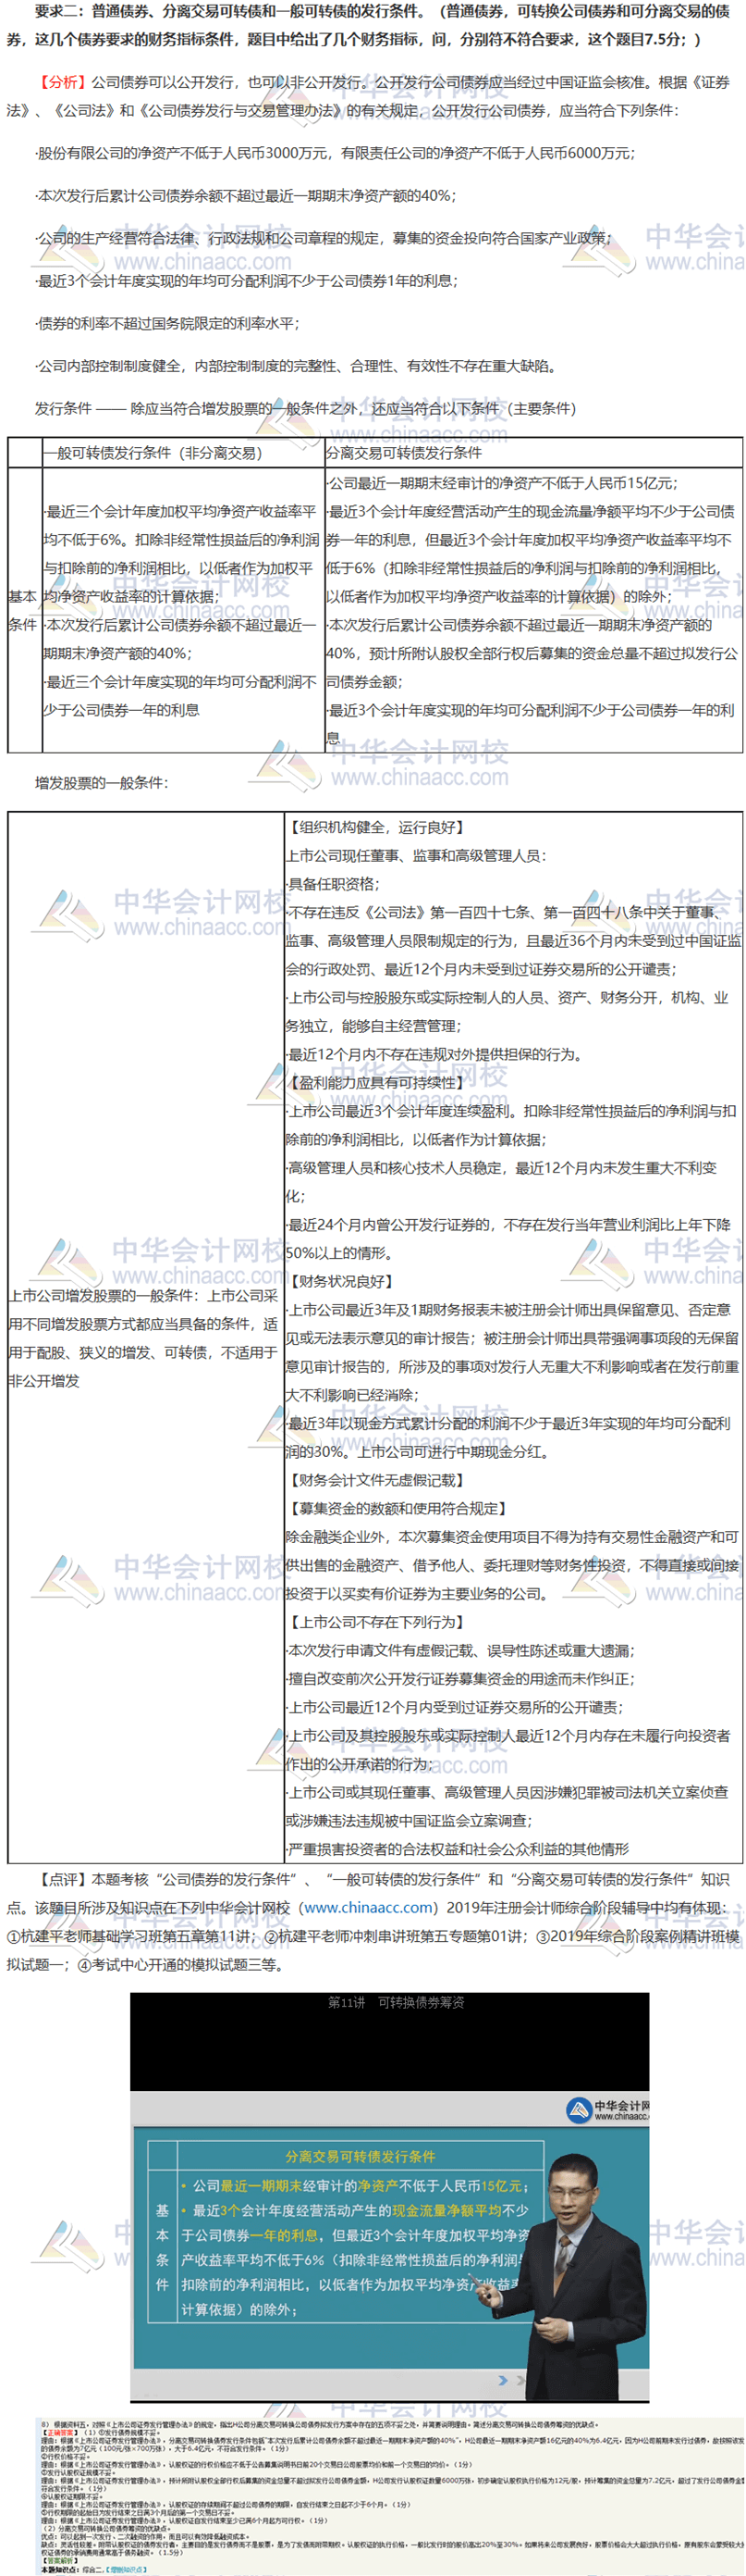
Task: Click the 【盈利能力应具有可持续性】 heading
Action: (x=376, y=1083)
